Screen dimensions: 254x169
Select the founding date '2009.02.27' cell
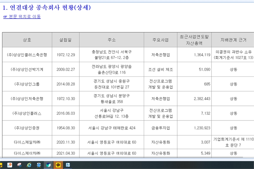coord(65,69)
